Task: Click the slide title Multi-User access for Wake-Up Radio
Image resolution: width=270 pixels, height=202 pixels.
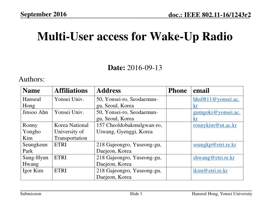Action: [x=135, y=38]
